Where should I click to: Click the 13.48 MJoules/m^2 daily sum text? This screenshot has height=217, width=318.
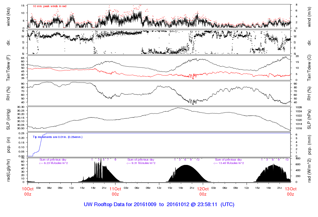[x=229, y=163]
